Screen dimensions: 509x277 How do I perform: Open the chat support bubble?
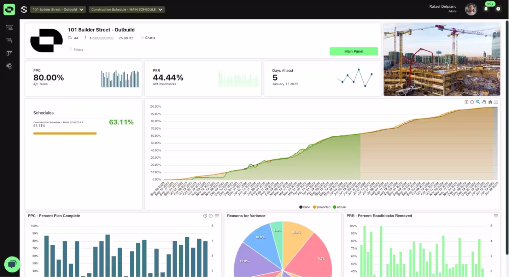[x=12, y=264]
